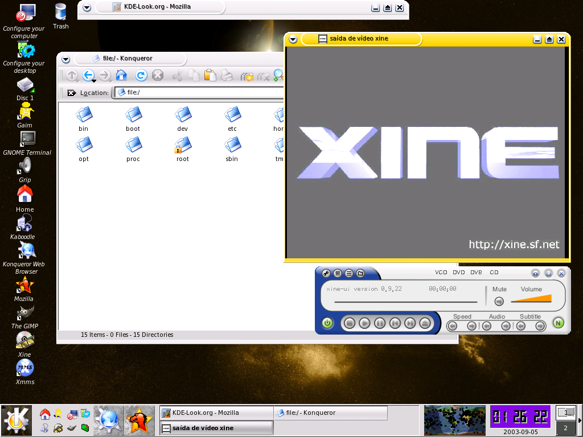Select the bin folder in Konqueror

pyautogui.click(x=84, y=119)
